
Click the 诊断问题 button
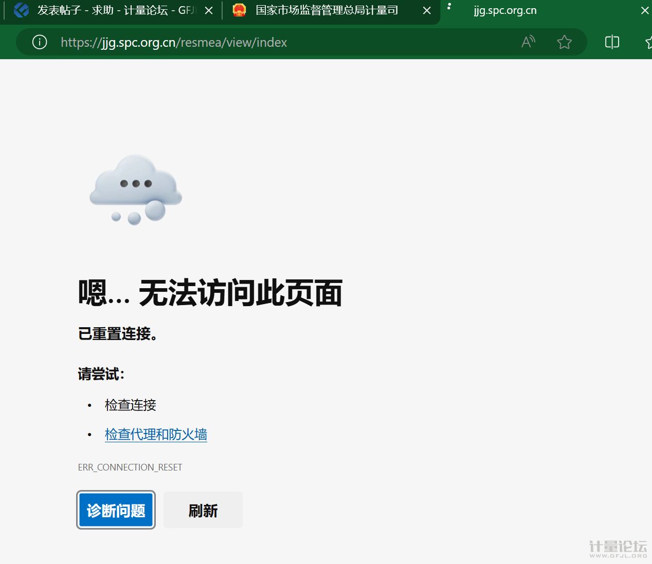[x=116, y=510]
